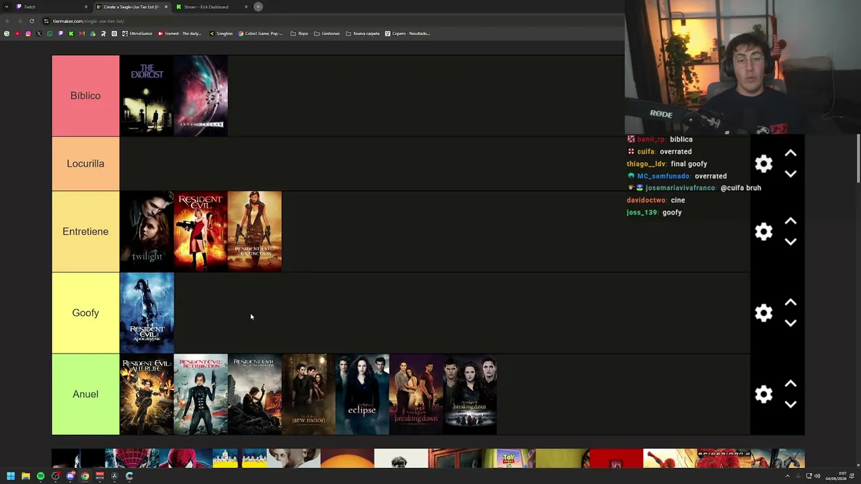Select the Twilight poster in Entretiene tier
The height and width of the screenshot is (484, 861).
pyautogui.click(x=147, y=231)
